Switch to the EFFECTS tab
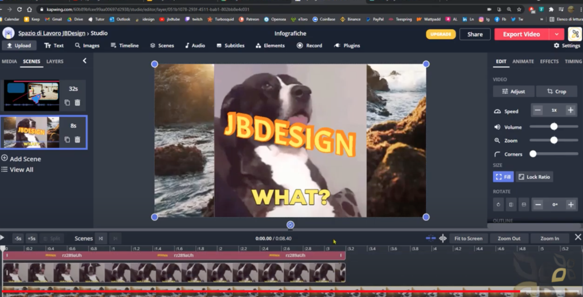 coord(549,62)
